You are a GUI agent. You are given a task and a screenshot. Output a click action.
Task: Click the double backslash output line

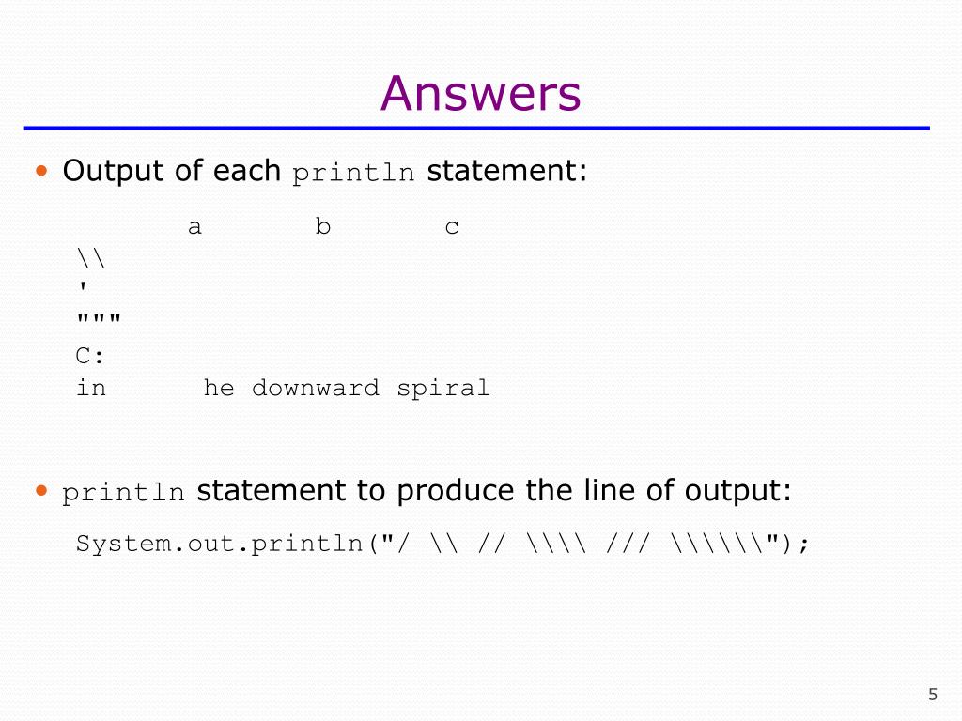pyautogui.click(x=91, y=258)
